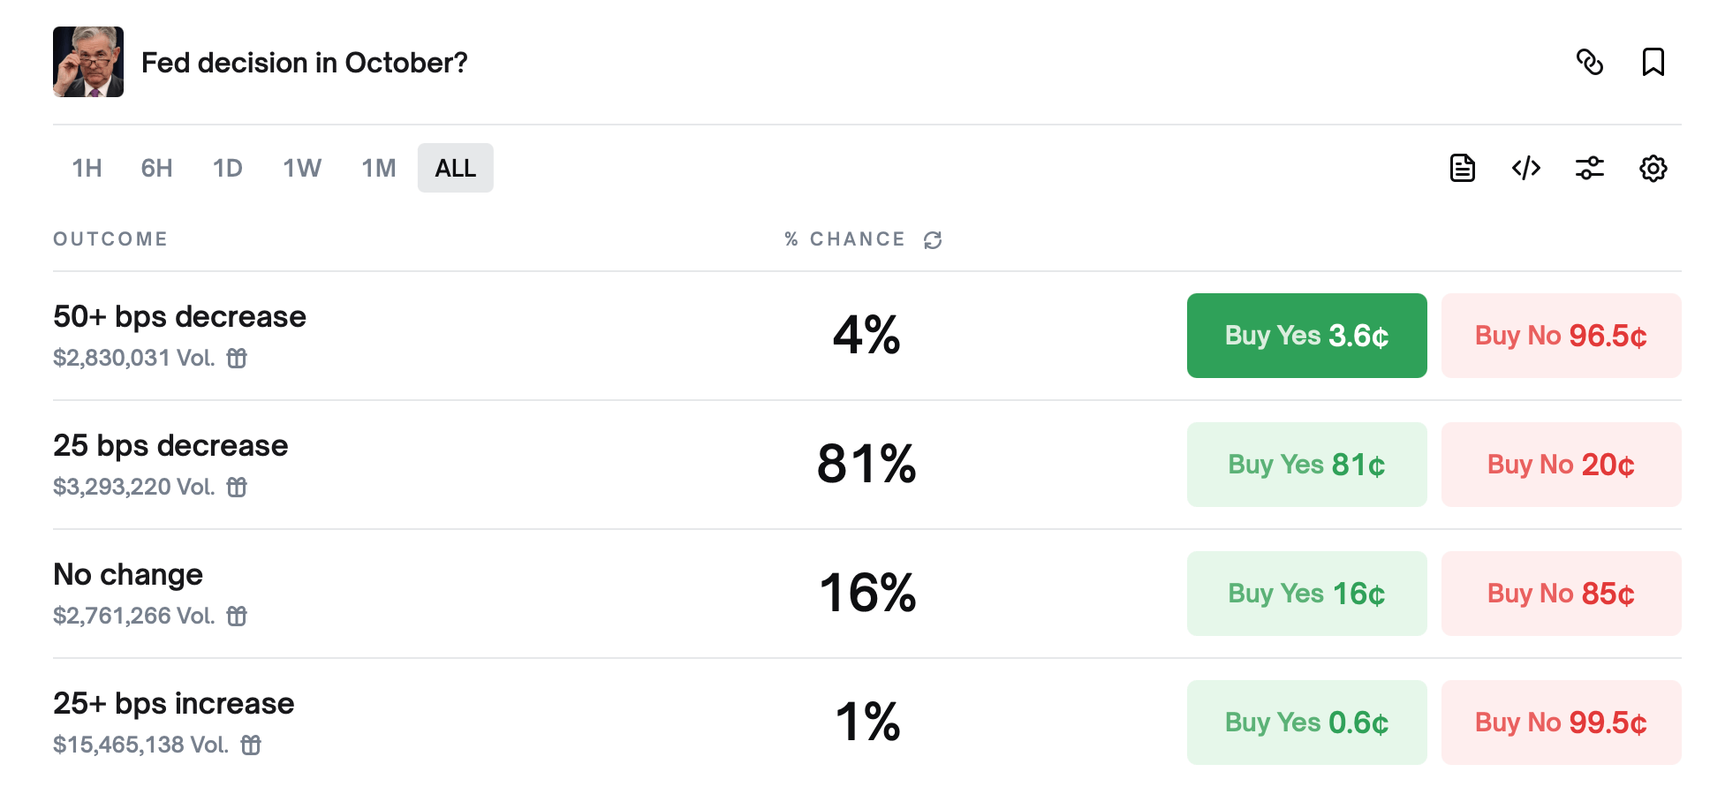The height and width of the screenshot is (802, 1710).
Task: Select the 1M time range
Action: pyautogui.click(x=378, y=168)
